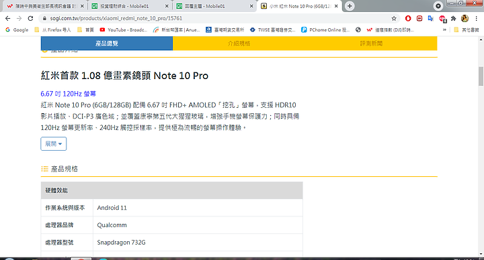Switch to the 投資理財綜合 - Mobile01 tab
Viewport: 484px width, 260px height.
pos(129,6)
